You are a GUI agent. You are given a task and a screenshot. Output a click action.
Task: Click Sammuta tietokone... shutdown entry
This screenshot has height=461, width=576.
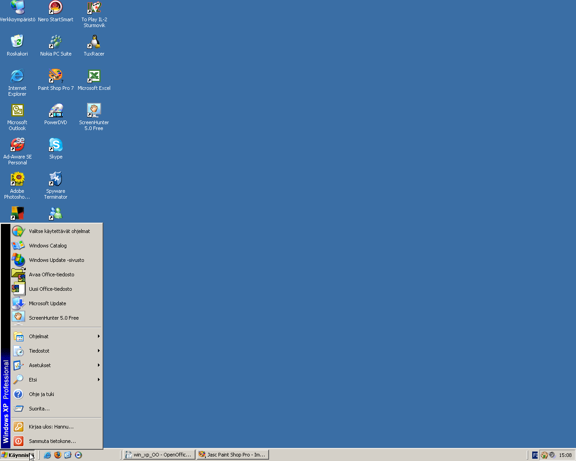tap(57, 441)
